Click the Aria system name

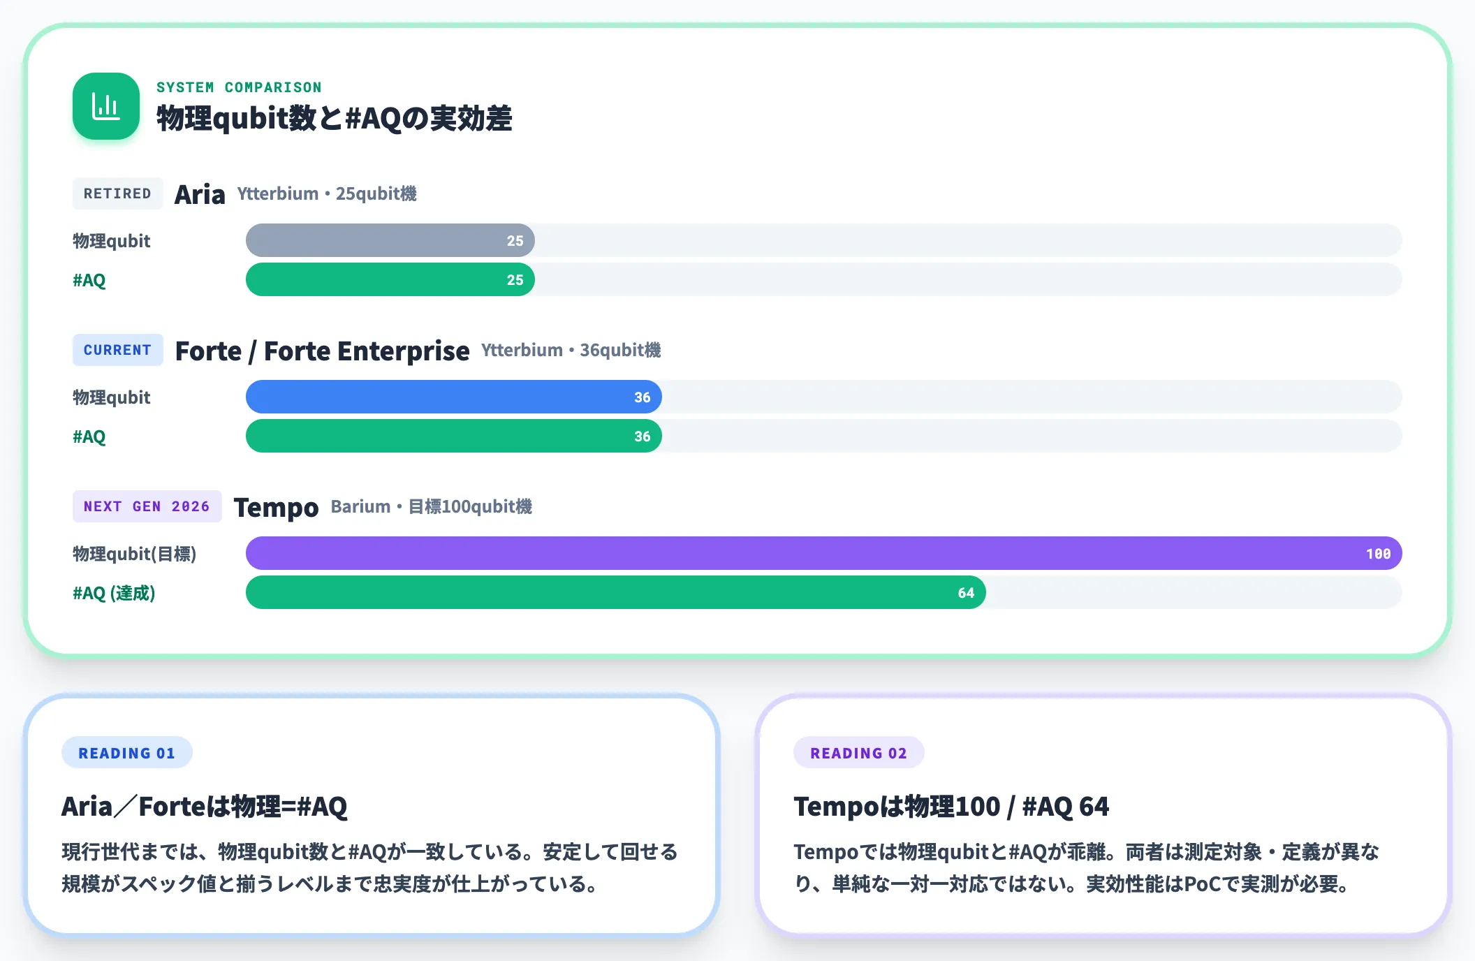pyautogui.click(x=200, y=194)
